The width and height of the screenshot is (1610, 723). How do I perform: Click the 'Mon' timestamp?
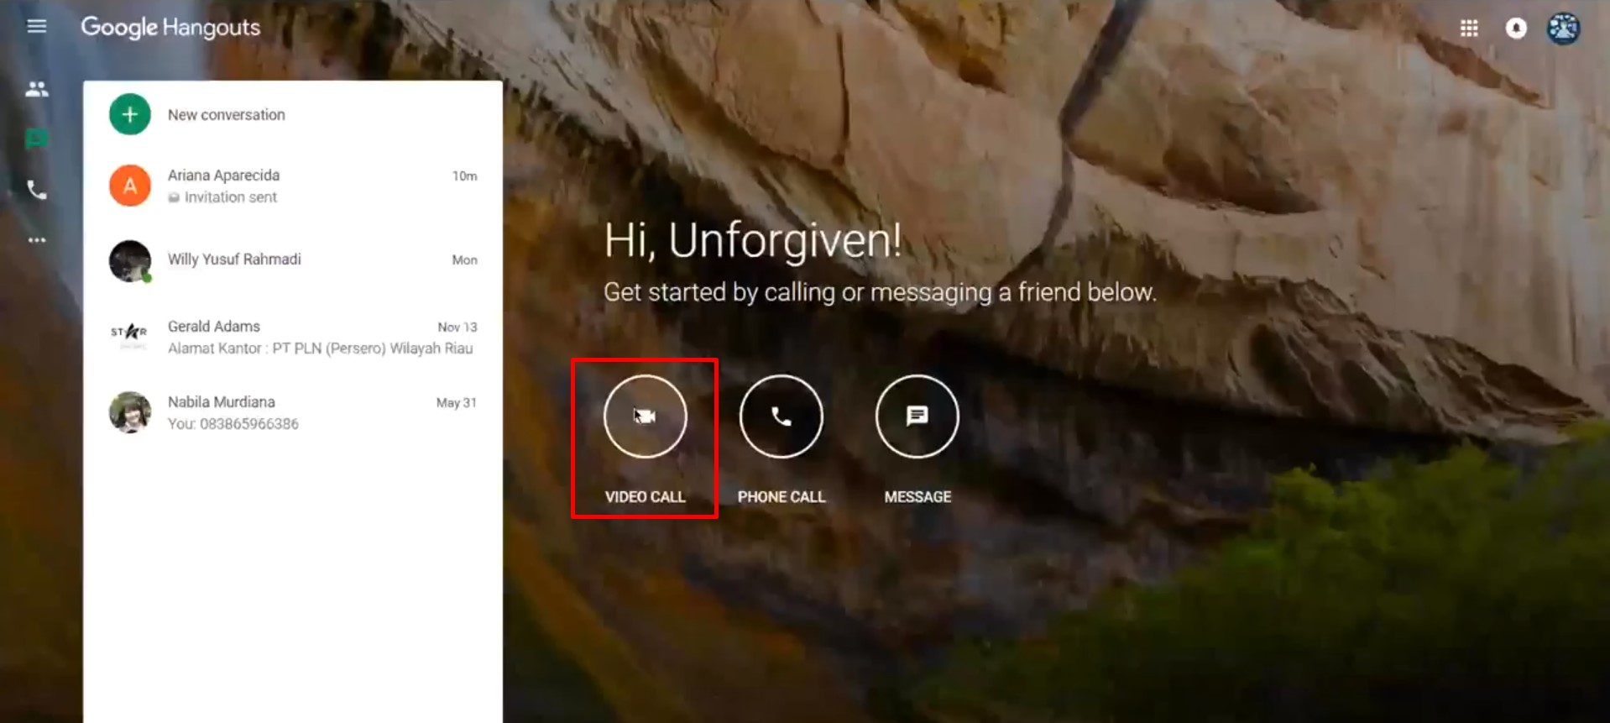[464, 260]
